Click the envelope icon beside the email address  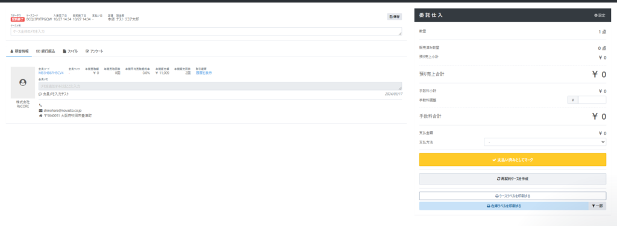point(40,111)
